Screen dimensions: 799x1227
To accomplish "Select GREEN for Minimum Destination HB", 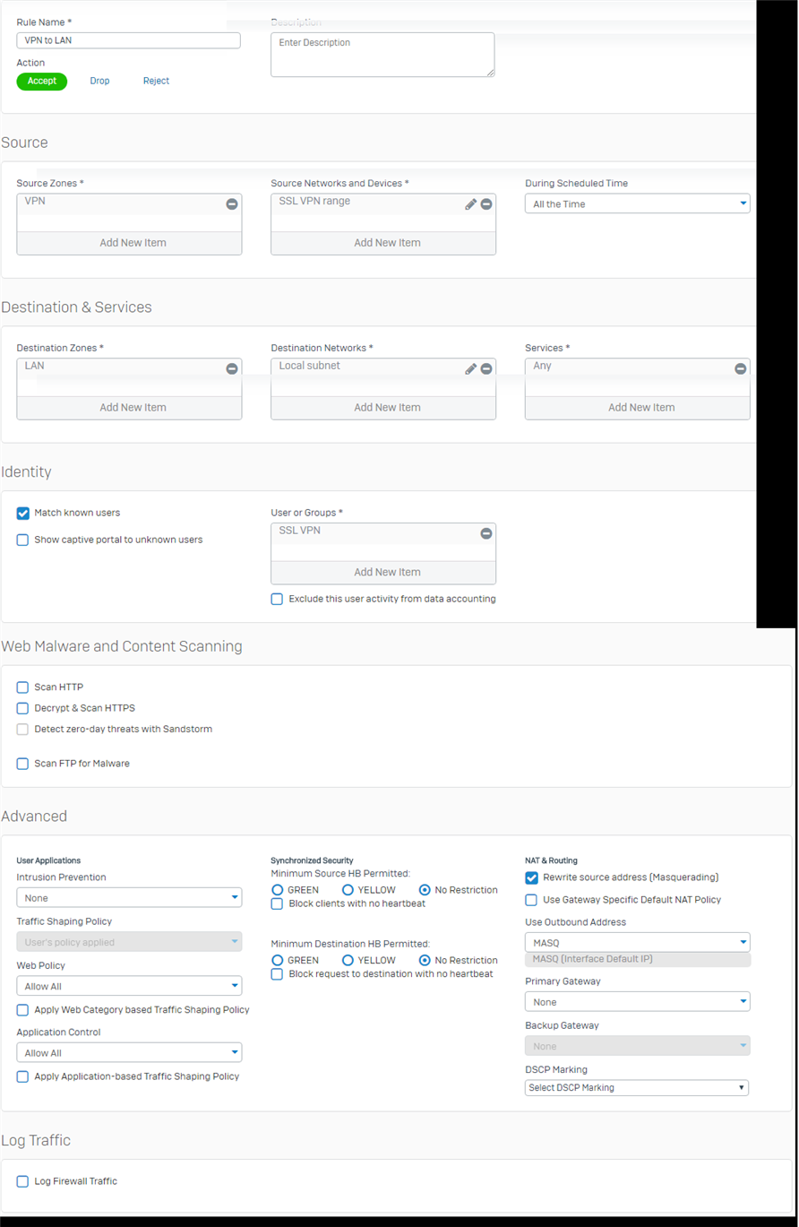I will [278, 960].
